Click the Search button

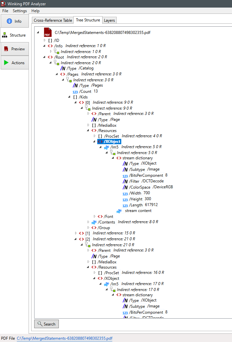click(46, 324)
